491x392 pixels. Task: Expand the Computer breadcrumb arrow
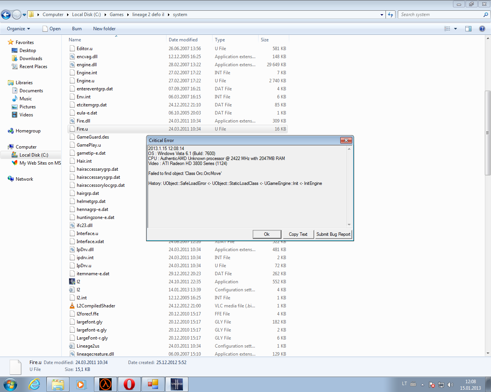[68, 15]
